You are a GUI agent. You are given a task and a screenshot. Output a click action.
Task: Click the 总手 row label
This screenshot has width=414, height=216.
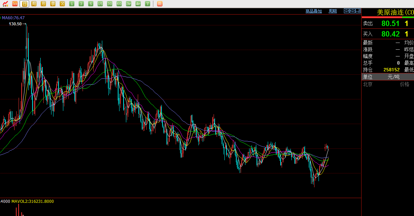[x=368, y=63]
